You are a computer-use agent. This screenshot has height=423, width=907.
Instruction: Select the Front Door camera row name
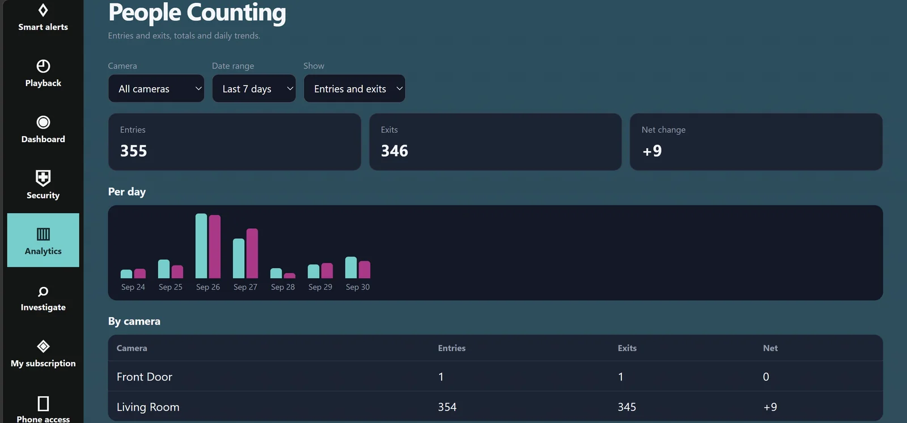coord(145,377)
